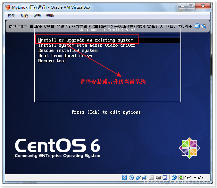Maximize the MyLinux VirtualBox window

(x=191, y=6)
